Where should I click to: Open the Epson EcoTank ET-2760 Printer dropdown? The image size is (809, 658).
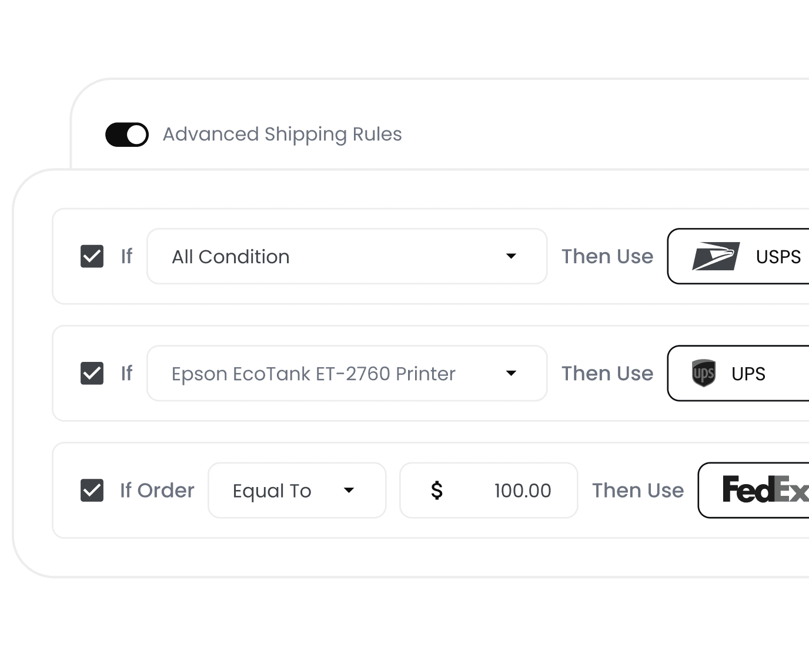[346, 373]
